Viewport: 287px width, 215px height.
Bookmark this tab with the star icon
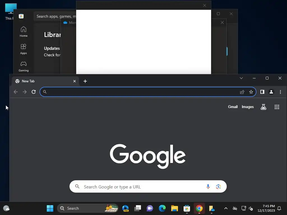251,92
